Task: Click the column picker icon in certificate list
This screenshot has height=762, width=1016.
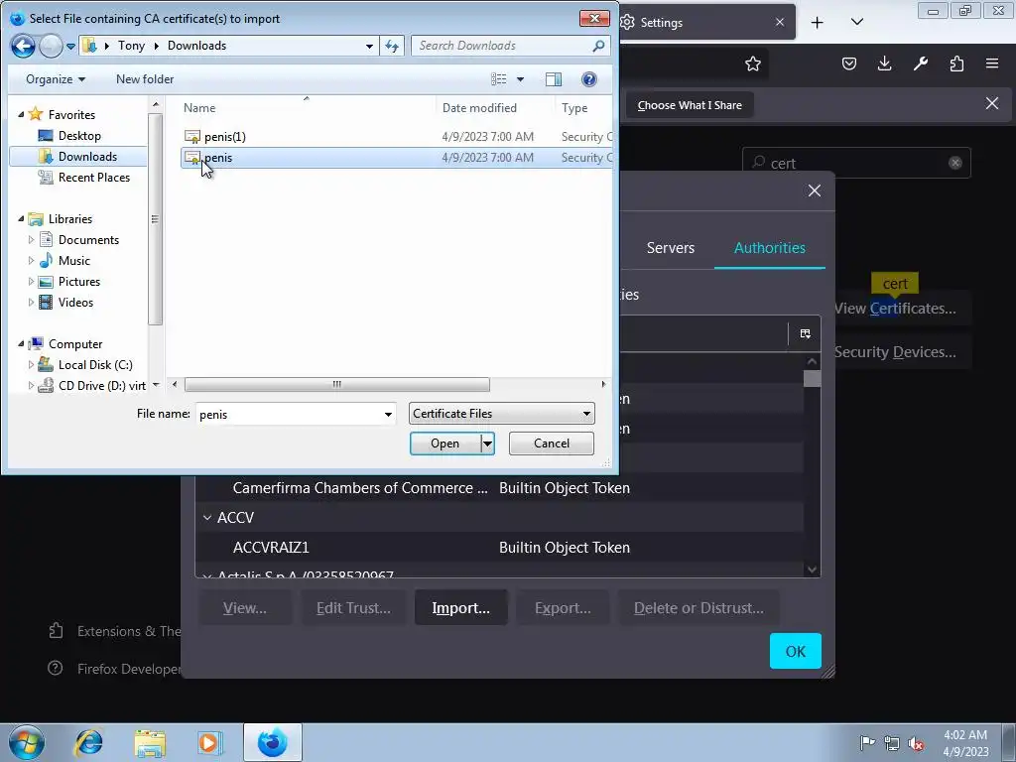Action: (805, 333)
